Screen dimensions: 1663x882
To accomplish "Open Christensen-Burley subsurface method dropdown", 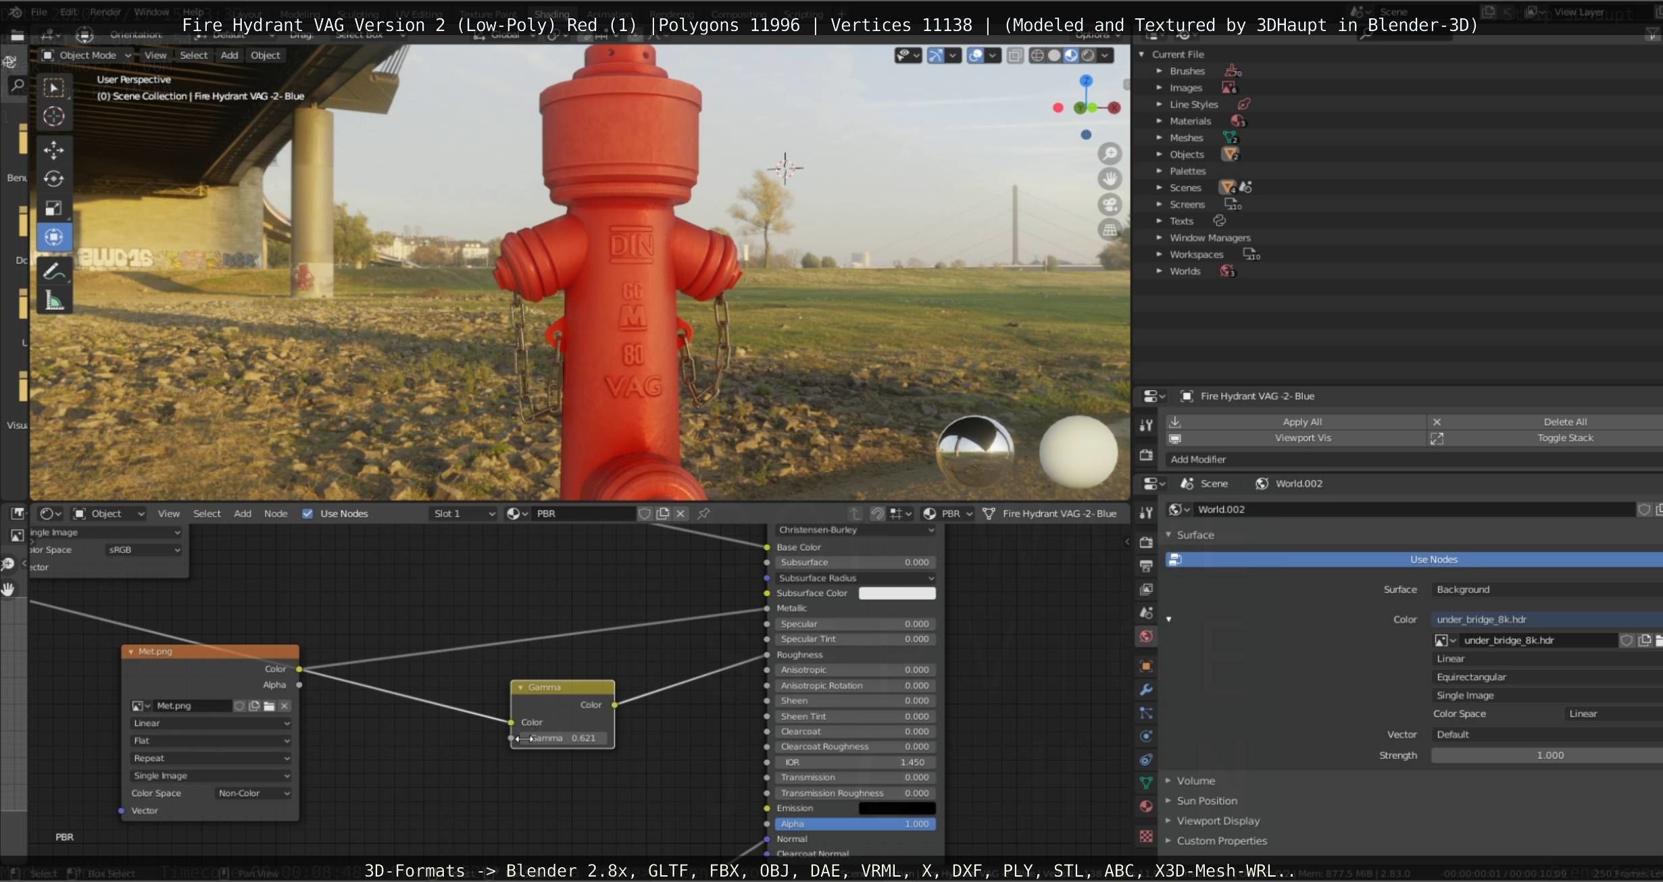I will pos(855,530).
